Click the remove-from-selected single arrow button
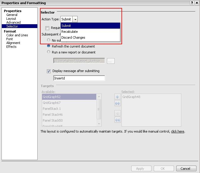Screen dimensions: 200x173 click(x=117, y=114)
